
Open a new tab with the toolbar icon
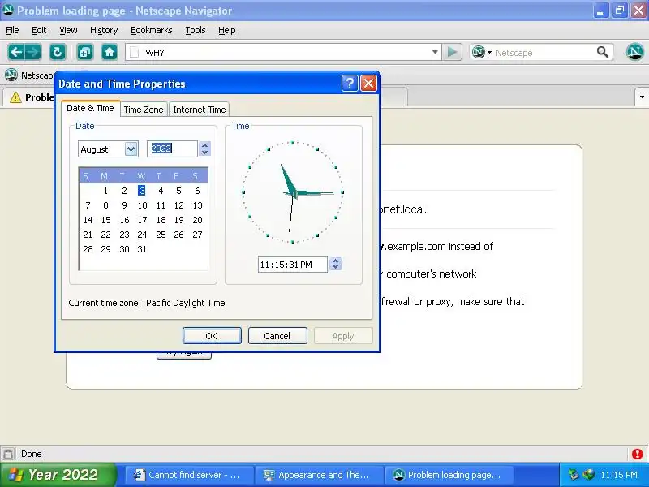click(x=85, y=52)
